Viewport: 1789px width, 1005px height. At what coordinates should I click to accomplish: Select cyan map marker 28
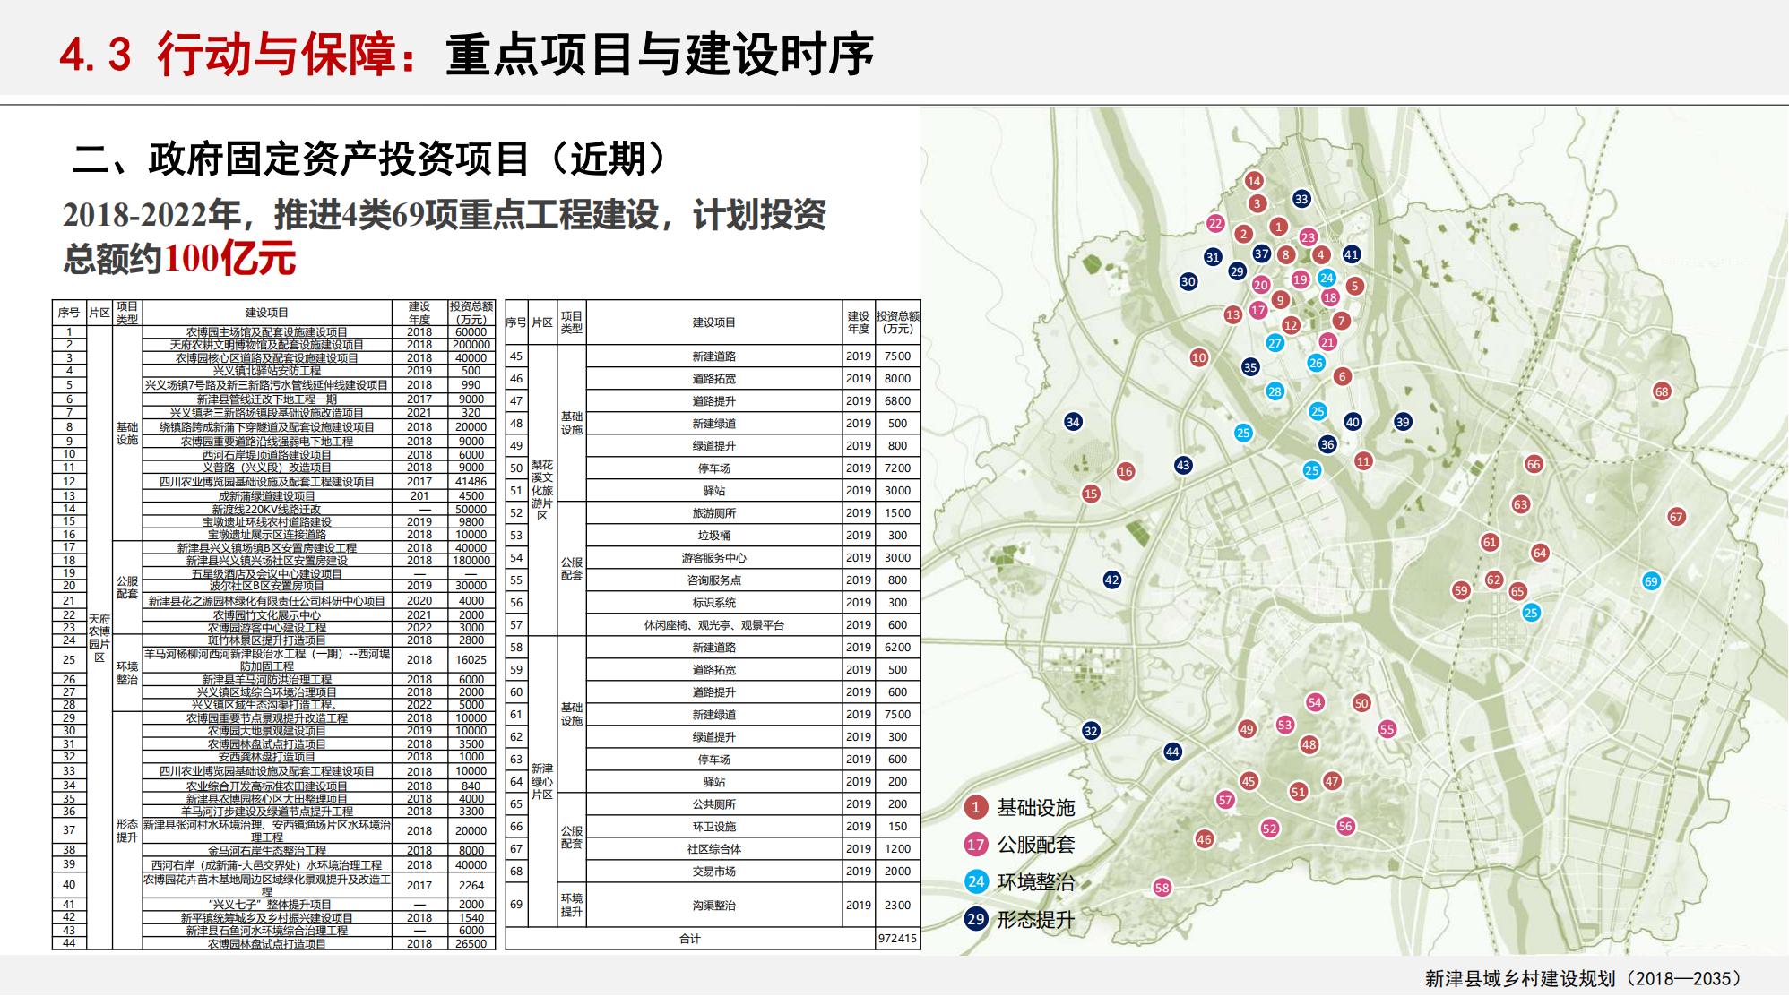tap(1275, 391)
